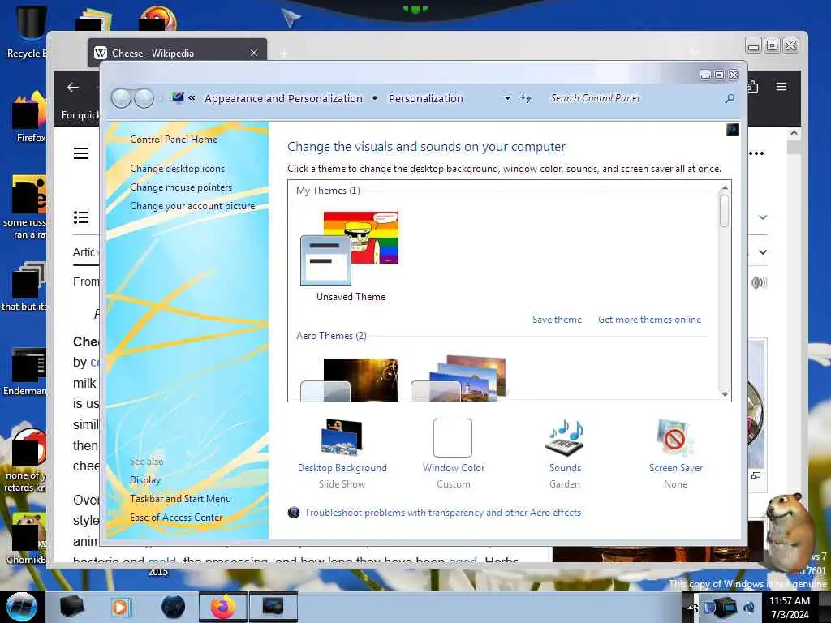Click Get more themes online
Viewport: 831px width, 623px height.
[649, 320]
